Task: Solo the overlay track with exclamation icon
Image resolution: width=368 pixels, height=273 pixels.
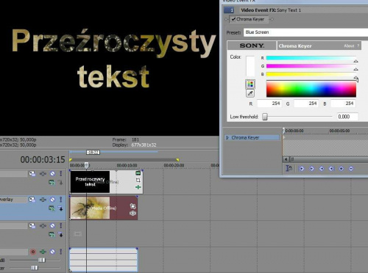Action: coord(61,200)
